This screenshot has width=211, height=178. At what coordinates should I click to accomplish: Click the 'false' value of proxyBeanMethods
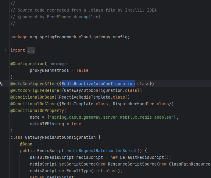82,70
